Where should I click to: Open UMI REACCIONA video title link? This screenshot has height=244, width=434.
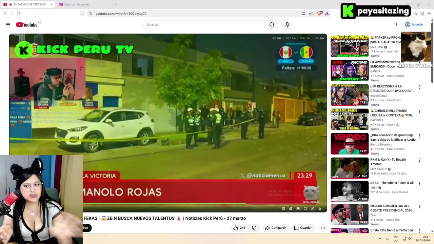pos(393,88)
